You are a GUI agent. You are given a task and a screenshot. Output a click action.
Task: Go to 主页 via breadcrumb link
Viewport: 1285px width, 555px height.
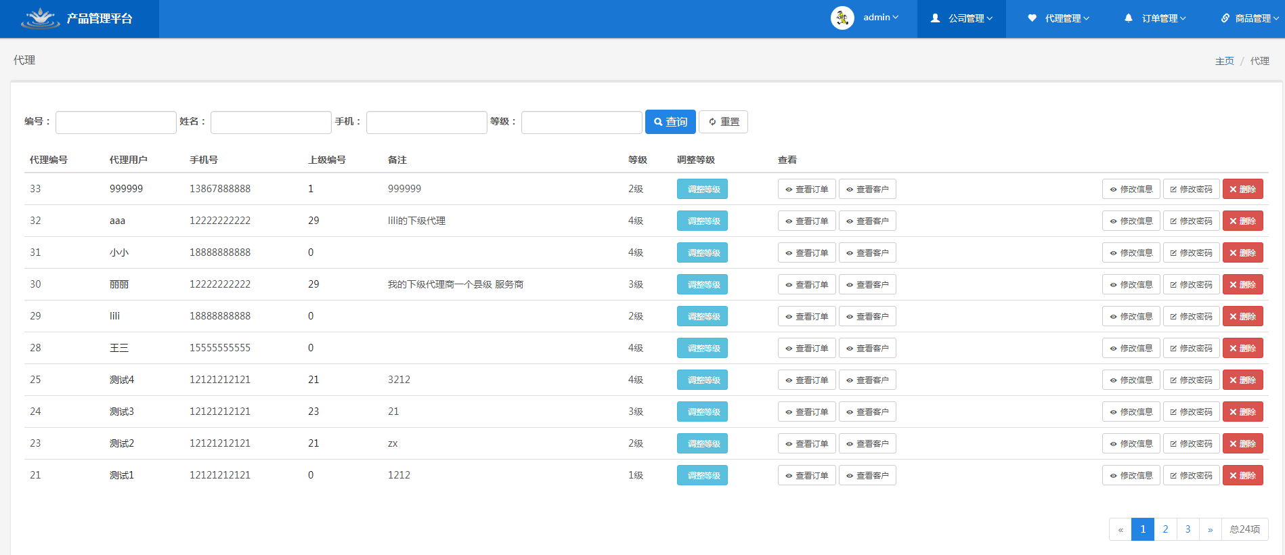click(x=1224, y=61)
